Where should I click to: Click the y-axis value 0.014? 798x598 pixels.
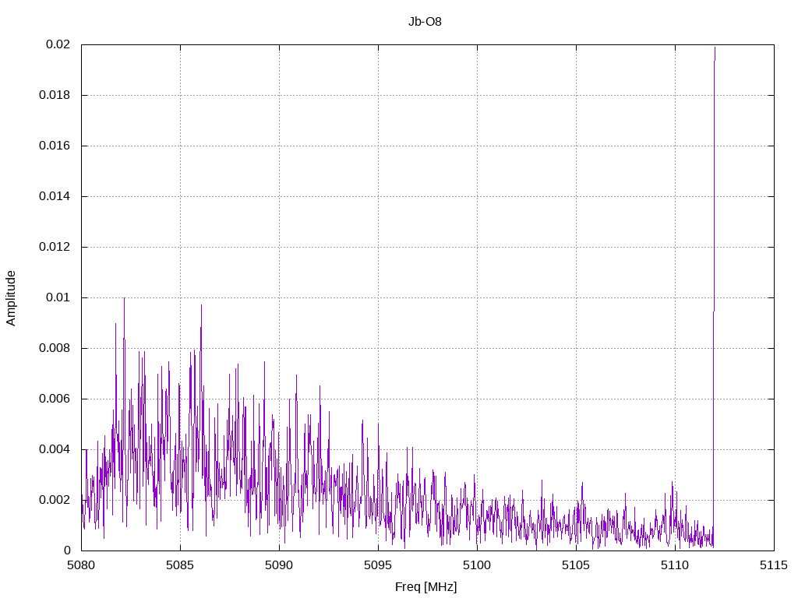coord(55,196)
